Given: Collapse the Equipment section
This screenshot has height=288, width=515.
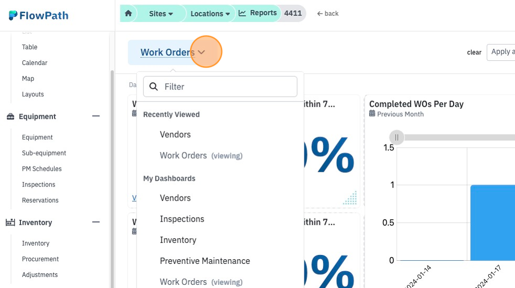Looking at the screenshot, I should (96, 116).
